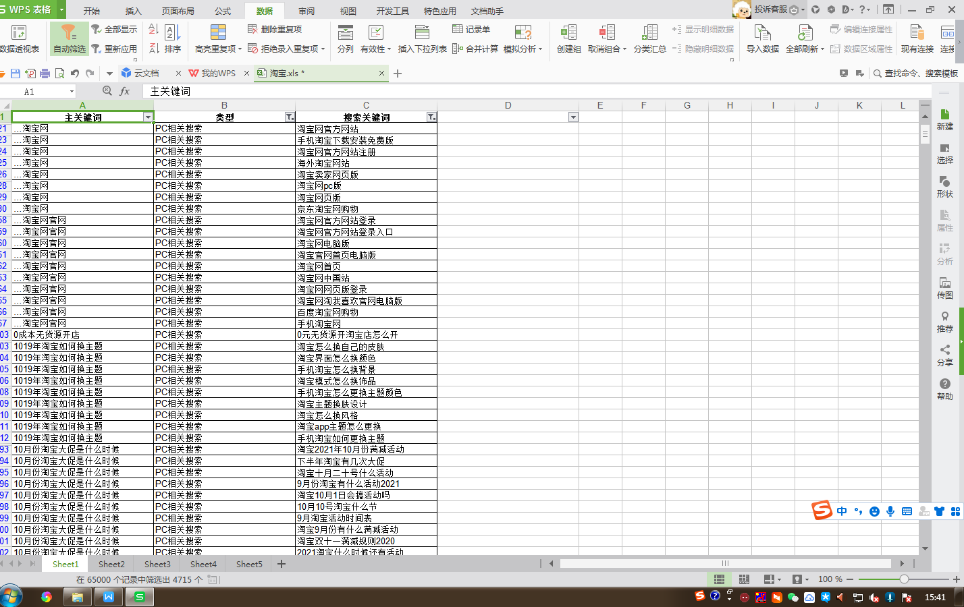Open the 开发工具 ribbon tab
The image size is (964, 607).
pos(393,11)
